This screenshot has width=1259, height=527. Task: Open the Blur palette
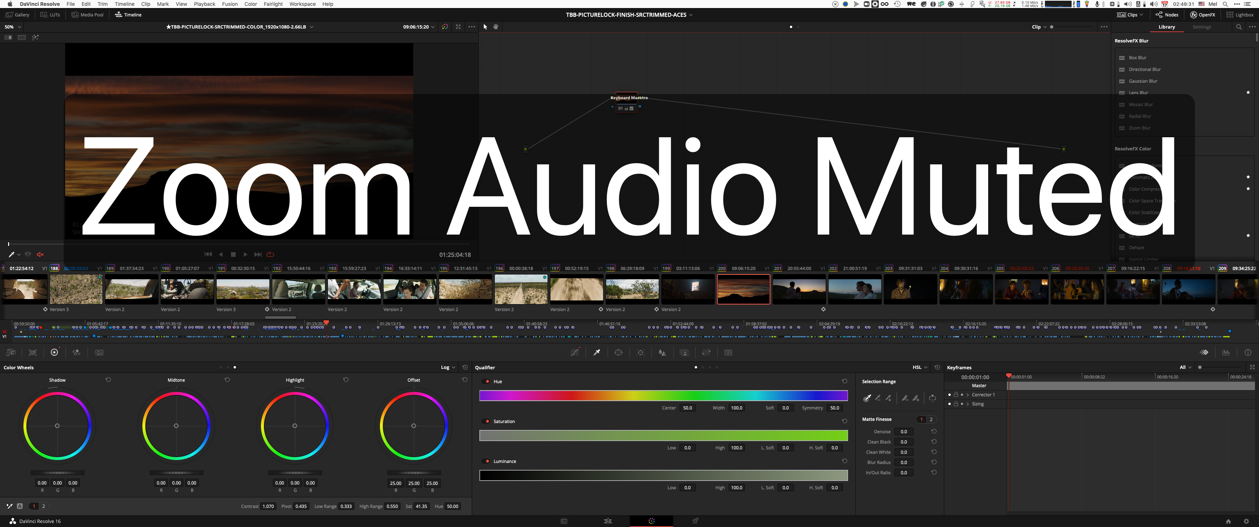pos(662,352)
